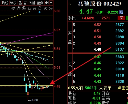Click the undo arrow icon
The height and width of the screenshot is (104, 128).
point(29,8)
